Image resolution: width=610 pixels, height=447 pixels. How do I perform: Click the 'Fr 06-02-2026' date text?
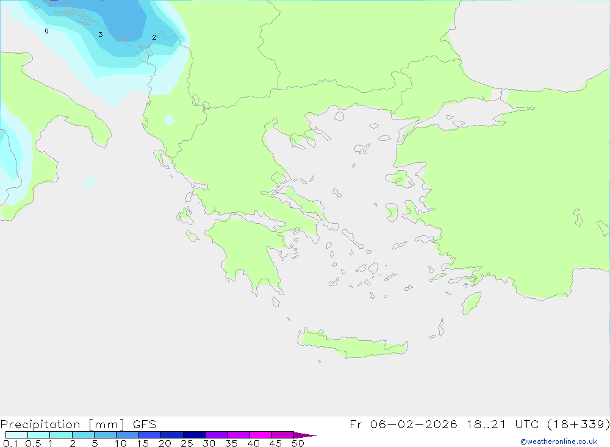[403, 424]
